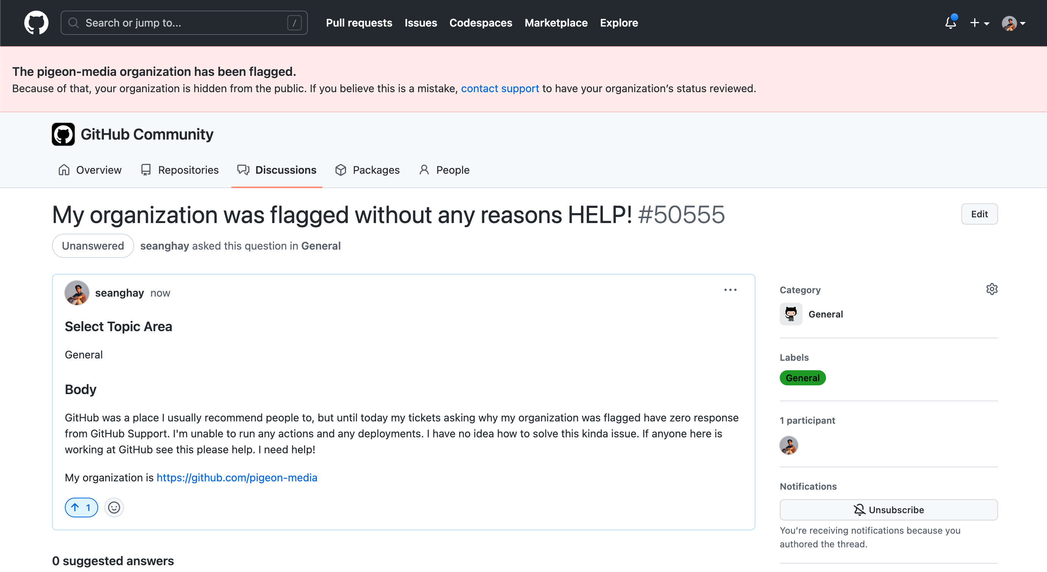Click the Overview house icon
Image resolution: width=1047 pixels, height=572 pixels.
[64, 170]
